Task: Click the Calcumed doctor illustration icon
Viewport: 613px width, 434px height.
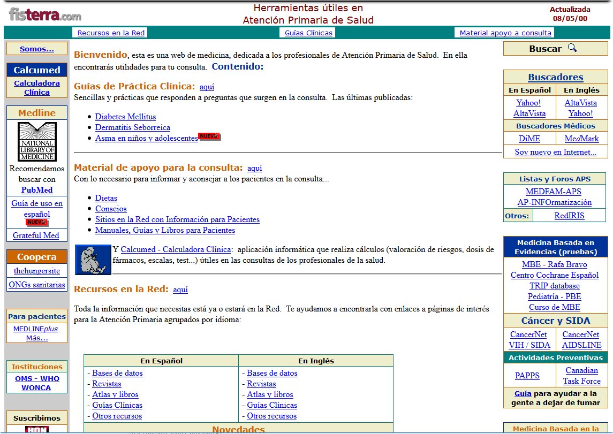Action: (x=93, y=260)
